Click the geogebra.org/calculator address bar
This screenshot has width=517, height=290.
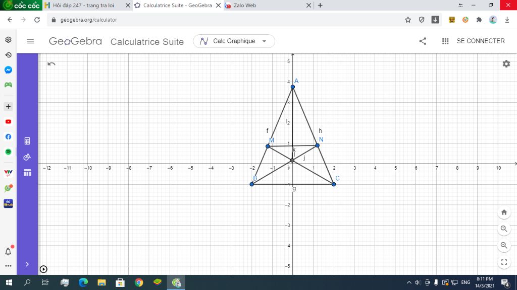click(89, 20)
